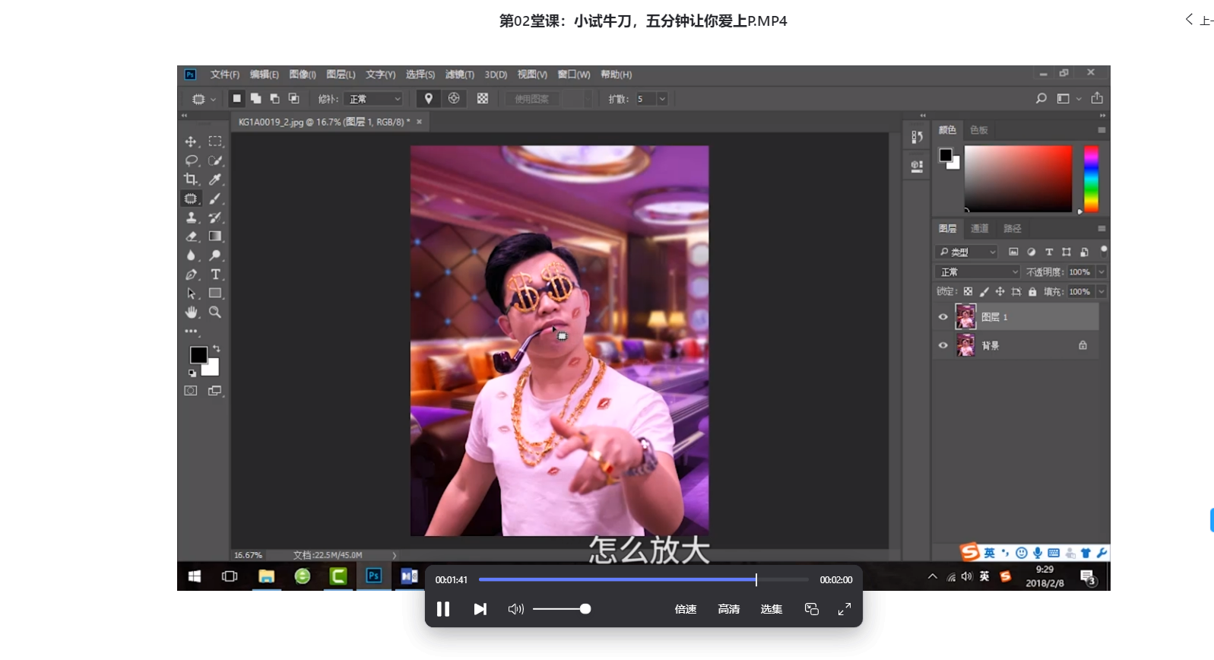Activate the Hand tool
The width and height of the screenshot is (1214, 660).
[x=191, y=313]
